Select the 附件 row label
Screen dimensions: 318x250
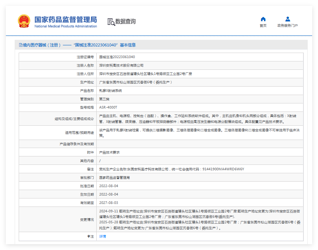(x=90, y=152)
